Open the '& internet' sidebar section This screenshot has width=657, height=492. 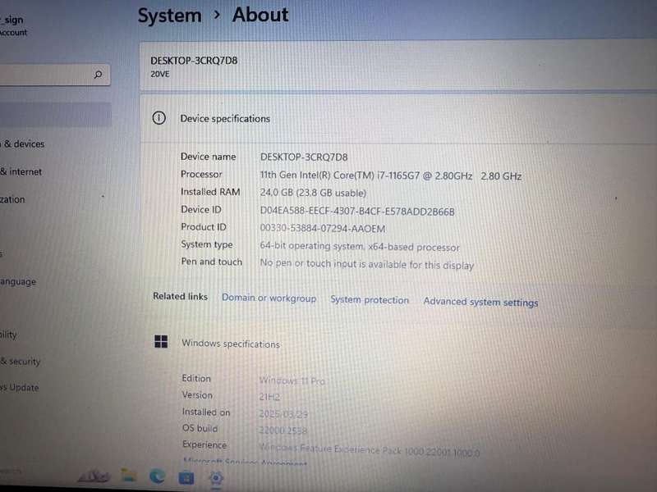pyautogui.click(x=21, y=171)
